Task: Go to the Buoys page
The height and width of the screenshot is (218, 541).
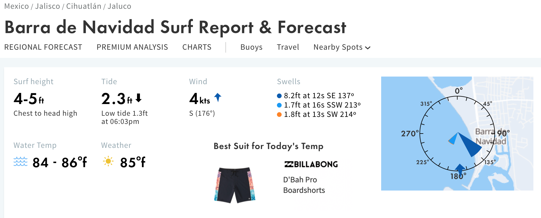Action: coord(251,47)
